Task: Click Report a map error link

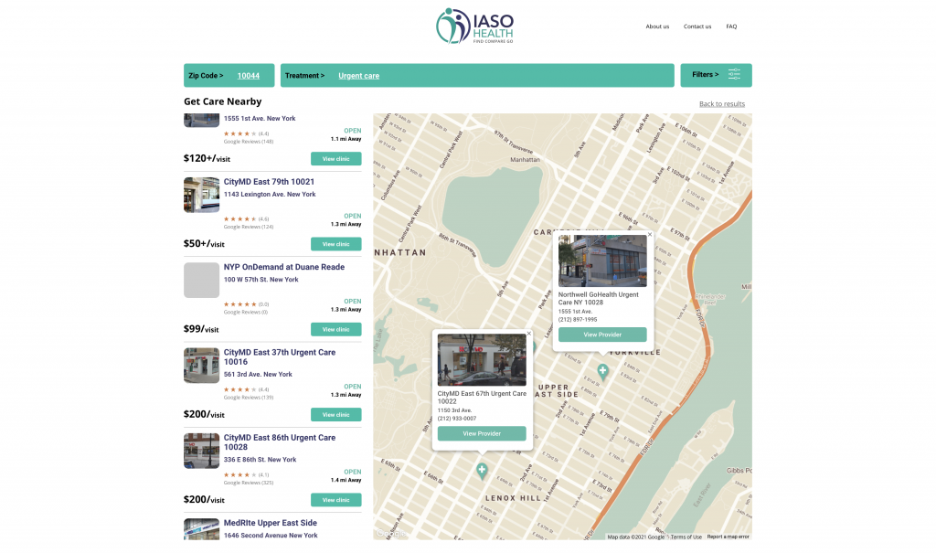Action: point(728,537)
